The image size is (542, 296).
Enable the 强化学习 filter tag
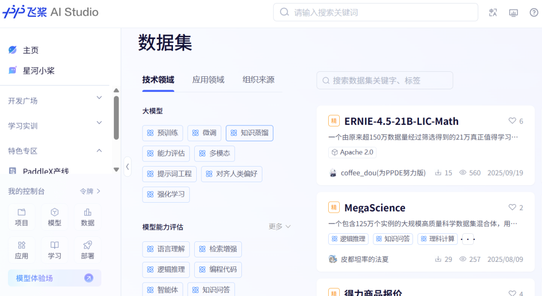click(x=166, y=194)
